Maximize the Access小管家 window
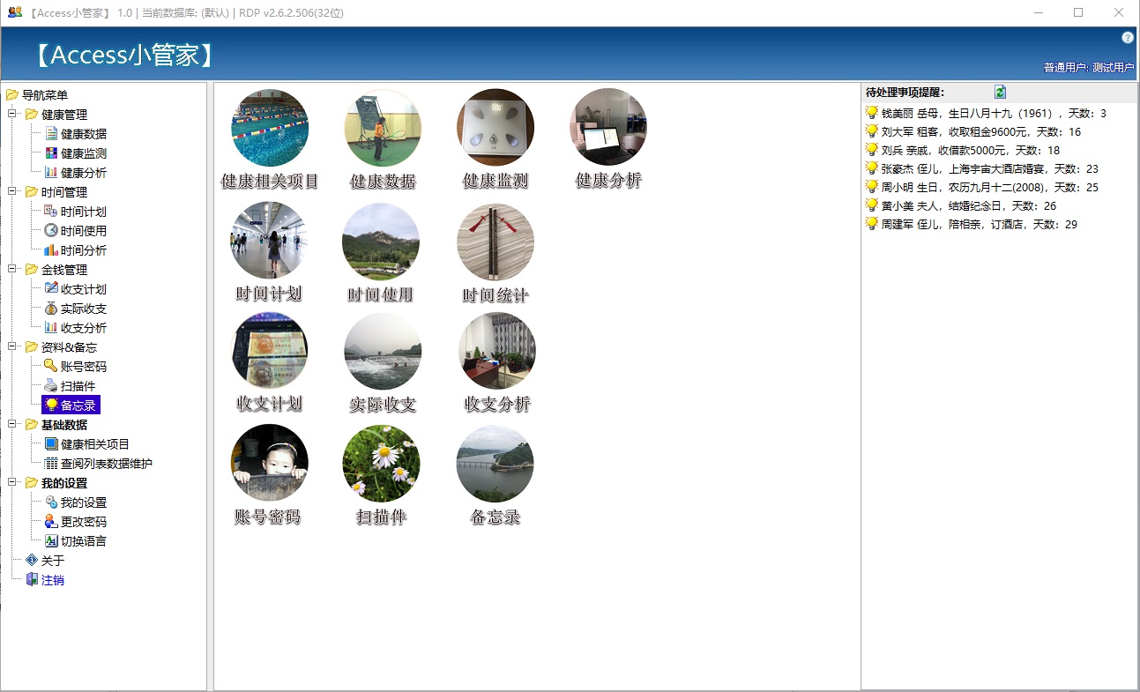The width and height of the screenshot is (1140, 692). pyautogui.click(x=1078, y=12)
